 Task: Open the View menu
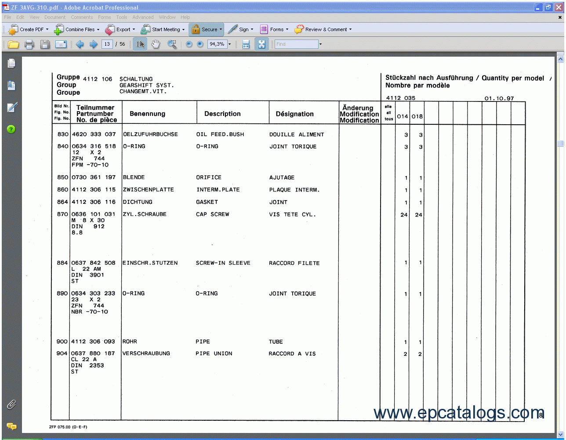34,17
